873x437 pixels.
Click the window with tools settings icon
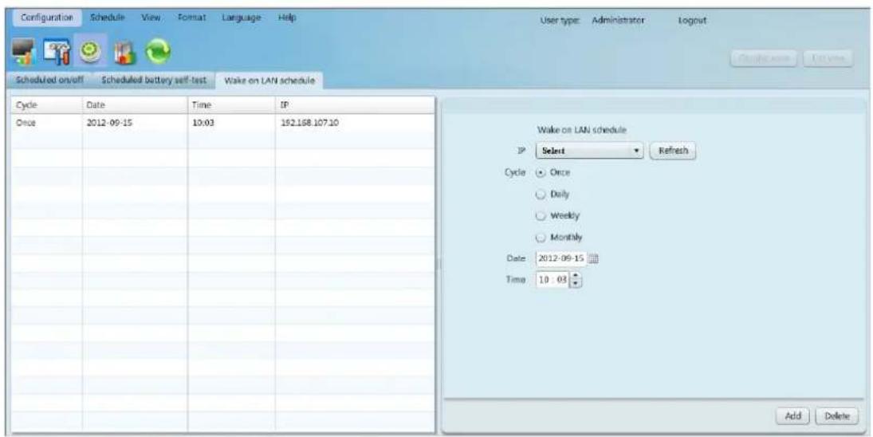pos(57,51)
